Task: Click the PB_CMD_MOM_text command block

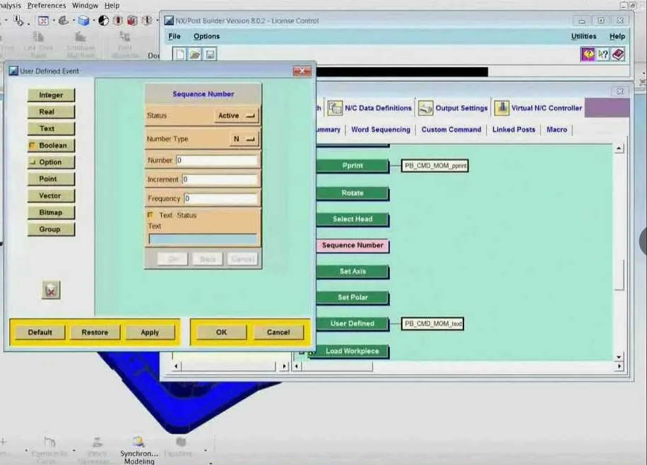Action: coord(432,324)
